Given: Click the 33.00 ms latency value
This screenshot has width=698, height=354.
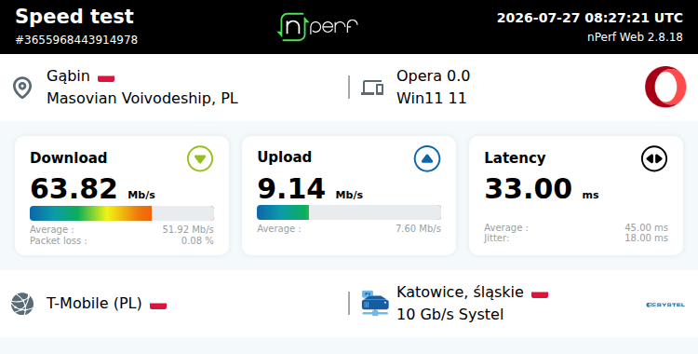Looking at the screenshot, I should tap(542, 188).
